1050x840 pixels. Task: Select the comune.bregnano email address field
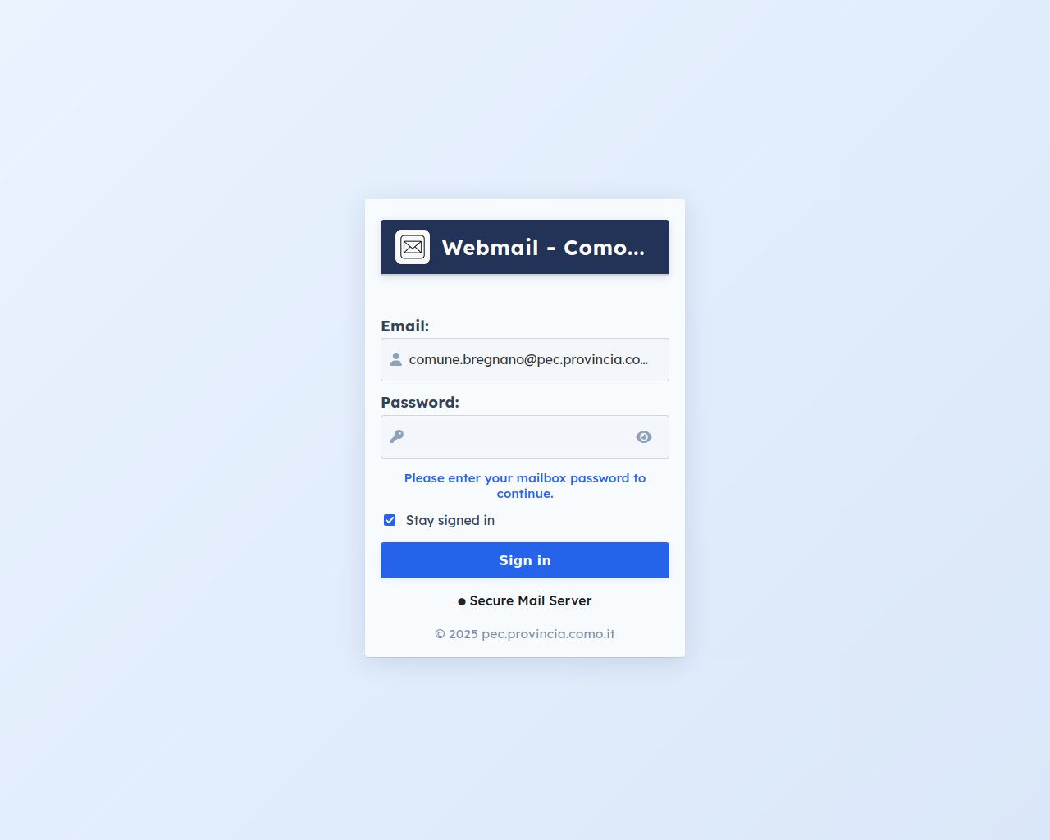pos(525,359)
